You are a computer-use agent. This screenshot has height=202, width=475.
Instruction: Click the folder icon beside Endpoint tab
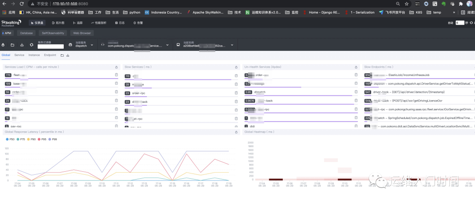point(62,55)
